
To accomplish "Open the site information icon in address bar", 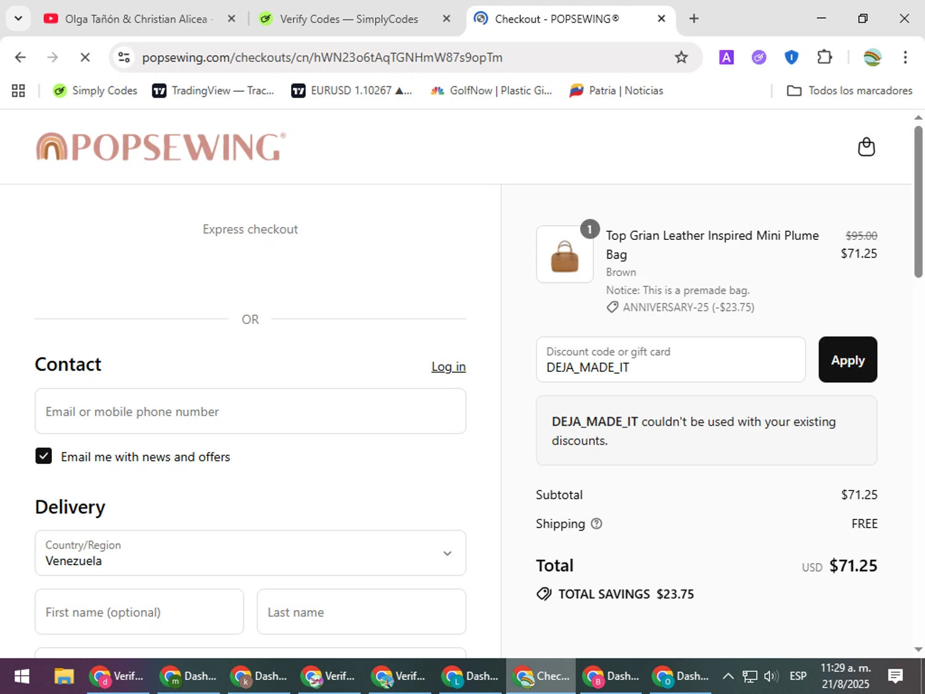I will click(x=124, y=57).
